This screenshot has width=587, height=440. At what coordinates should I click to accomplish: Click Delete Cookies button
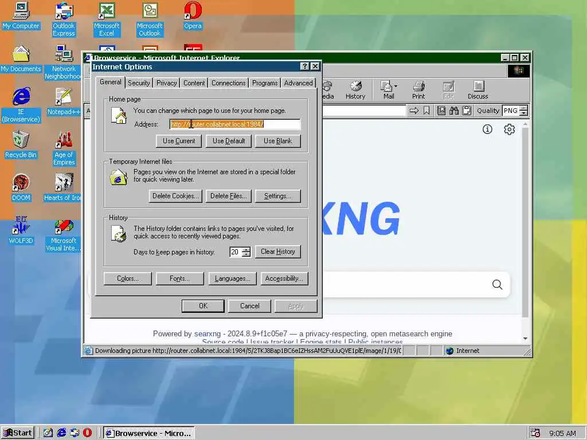pos(175,196)
